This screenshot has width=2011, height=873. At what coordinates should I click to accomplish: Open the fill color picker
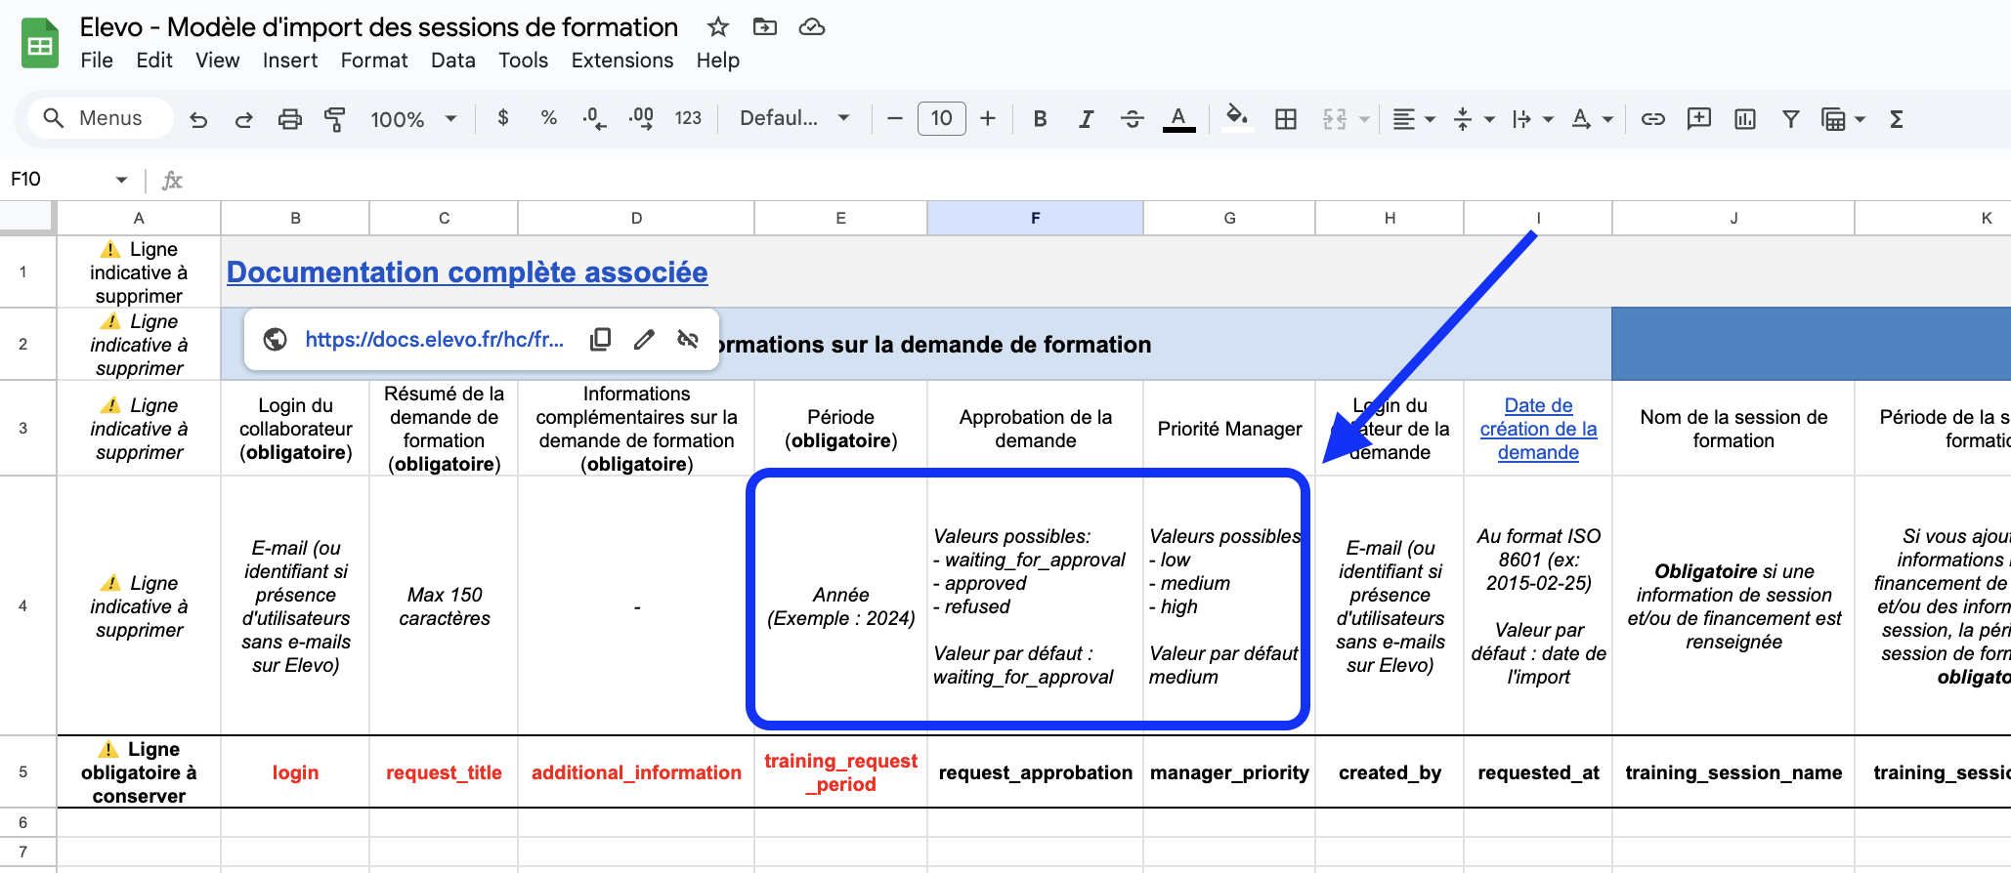point(1237,118)
